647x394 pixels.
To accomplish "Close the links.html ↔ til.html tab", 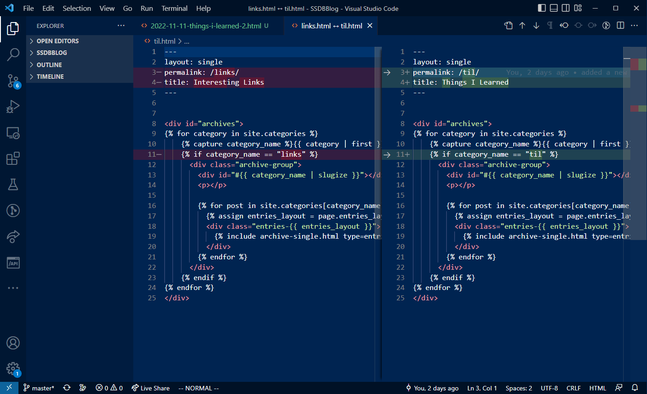I will pos(370,26).
